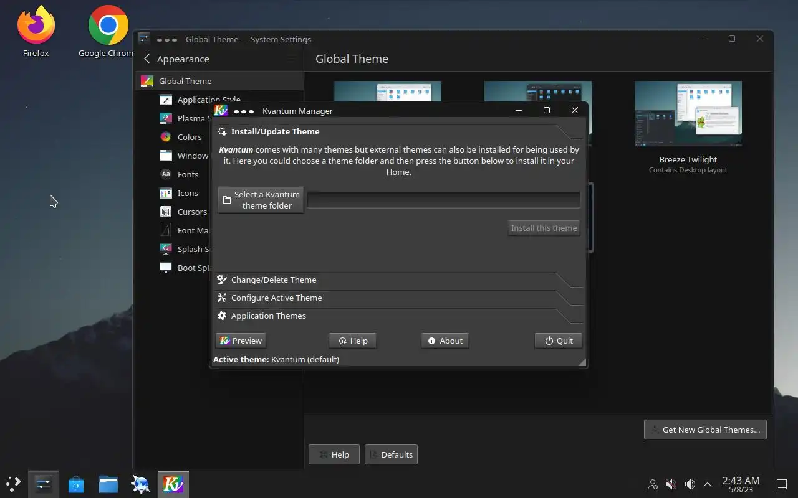Click the Kvantum window resize grip corner

(x=582, y=362)
